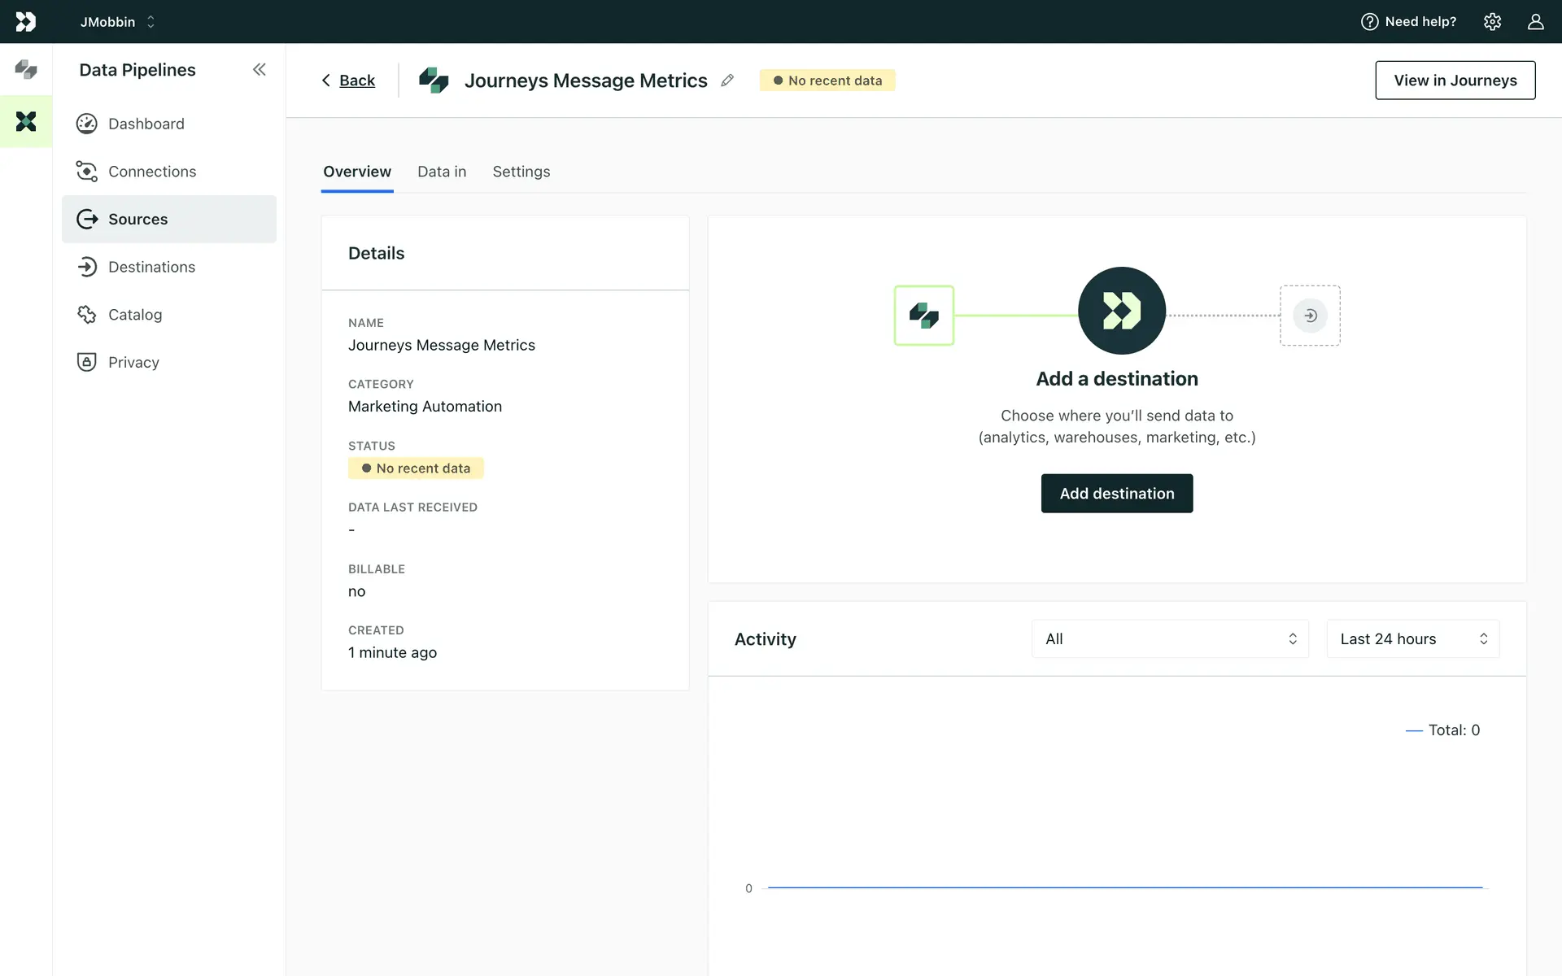This screenshot has height=976, width=1562.
Task: Click the Data Pipelines icon in left rail
Action: pos(26,122)
